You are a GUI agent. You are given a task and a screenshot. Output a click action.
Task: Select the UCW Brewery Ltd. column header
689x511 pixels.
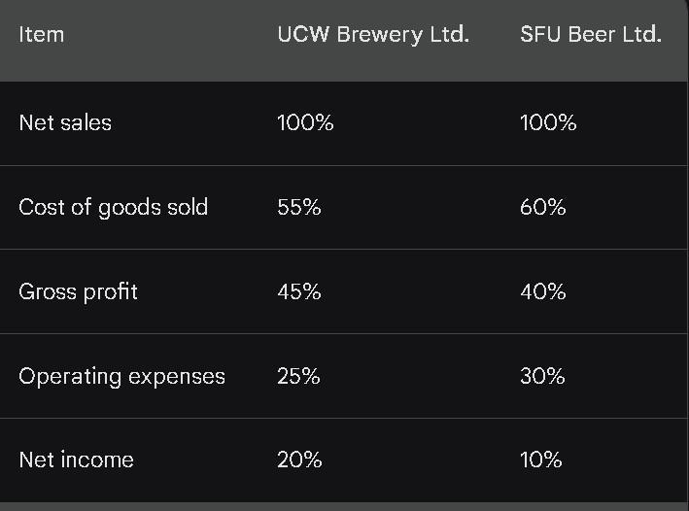[373, 35]
